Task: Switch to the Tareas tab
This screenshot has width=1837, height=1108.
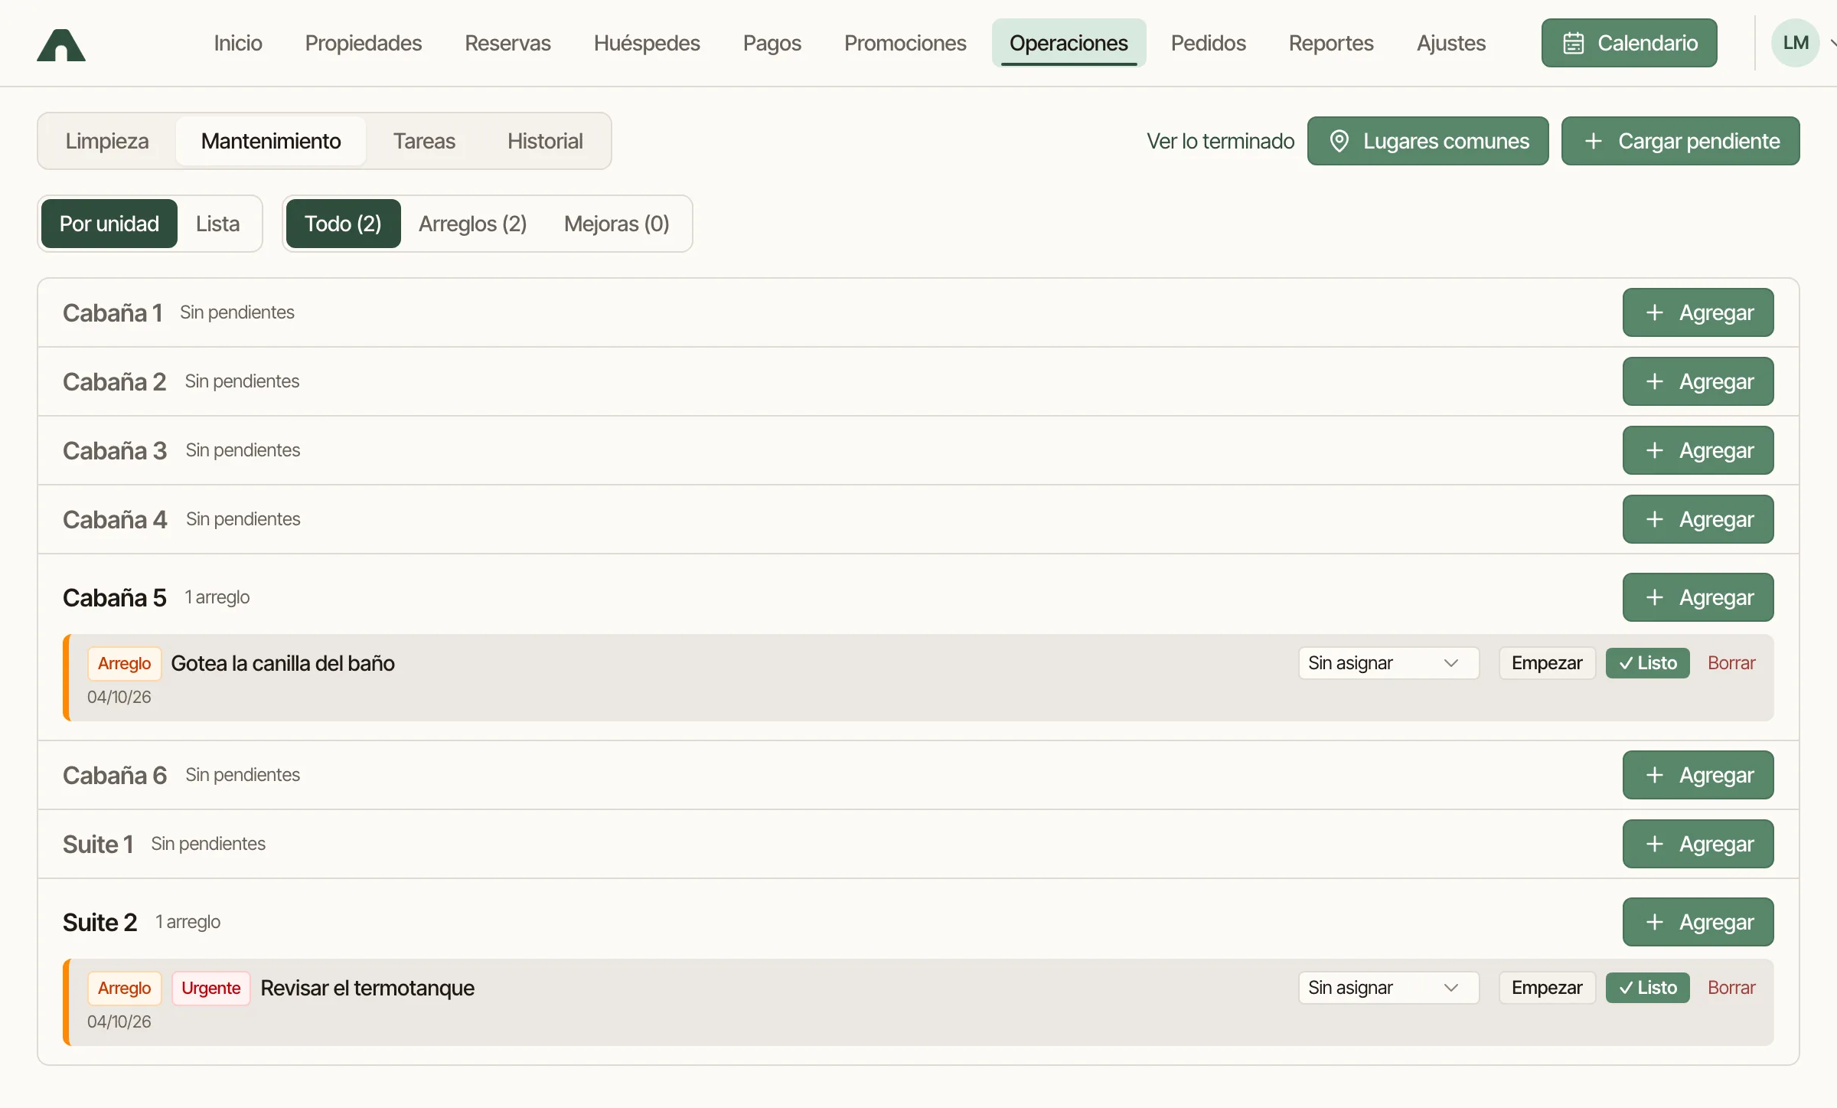Action: pos(424,141)
